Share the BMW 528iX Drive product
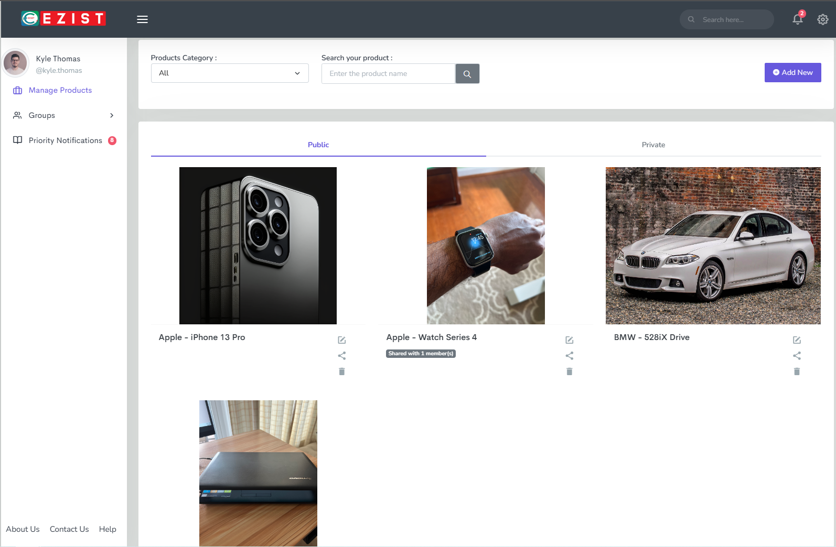This screenshot has height=547, width=836. (797, 356)
